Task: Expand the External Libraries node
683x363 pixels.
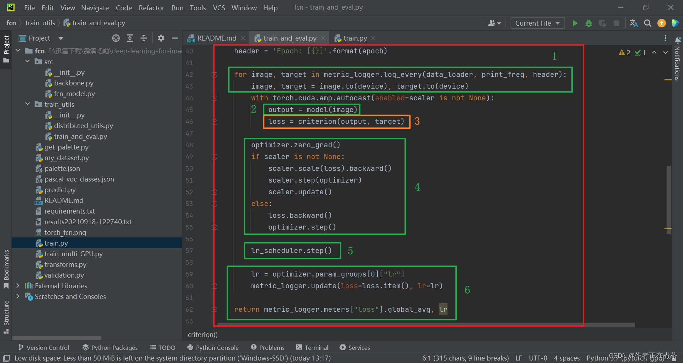Action: click(x=18, y=286)
